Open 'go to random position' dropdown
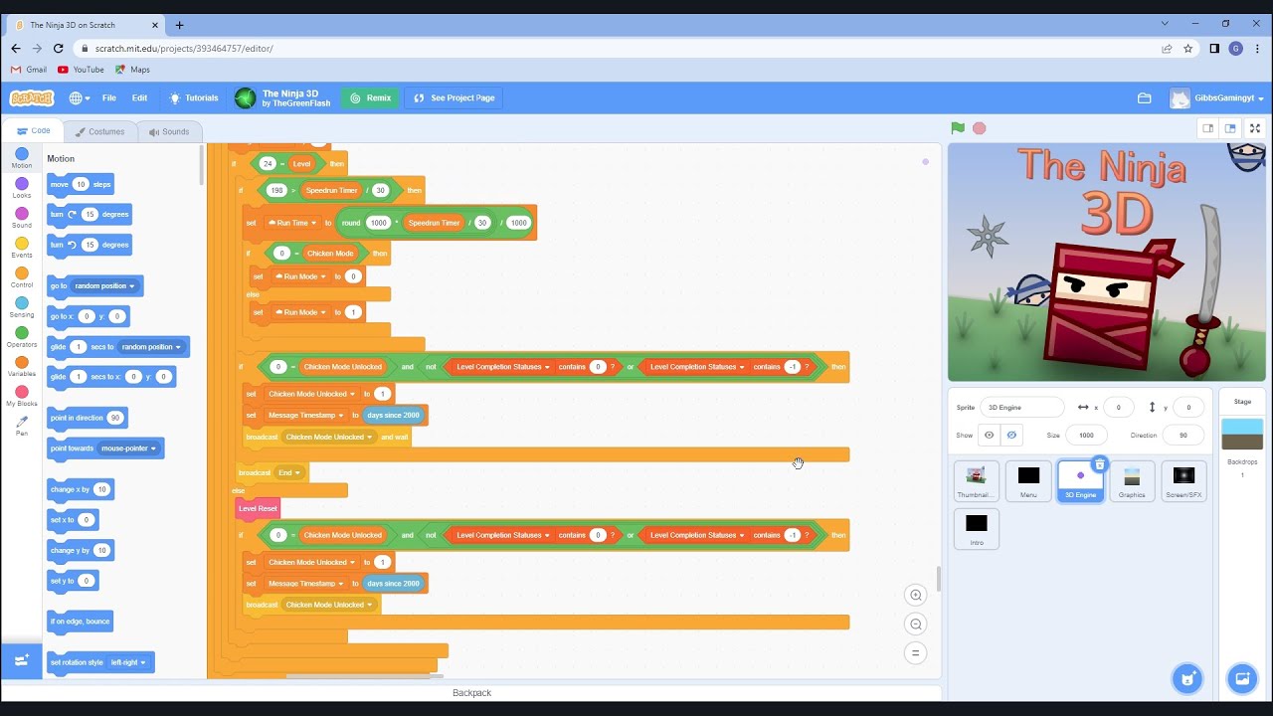1273x716 pixels. click(x=103, y=286)
